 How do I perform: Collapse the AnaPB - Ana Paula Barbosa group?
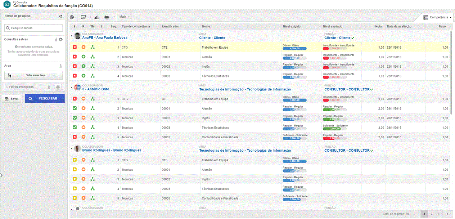tap(71, 36)
